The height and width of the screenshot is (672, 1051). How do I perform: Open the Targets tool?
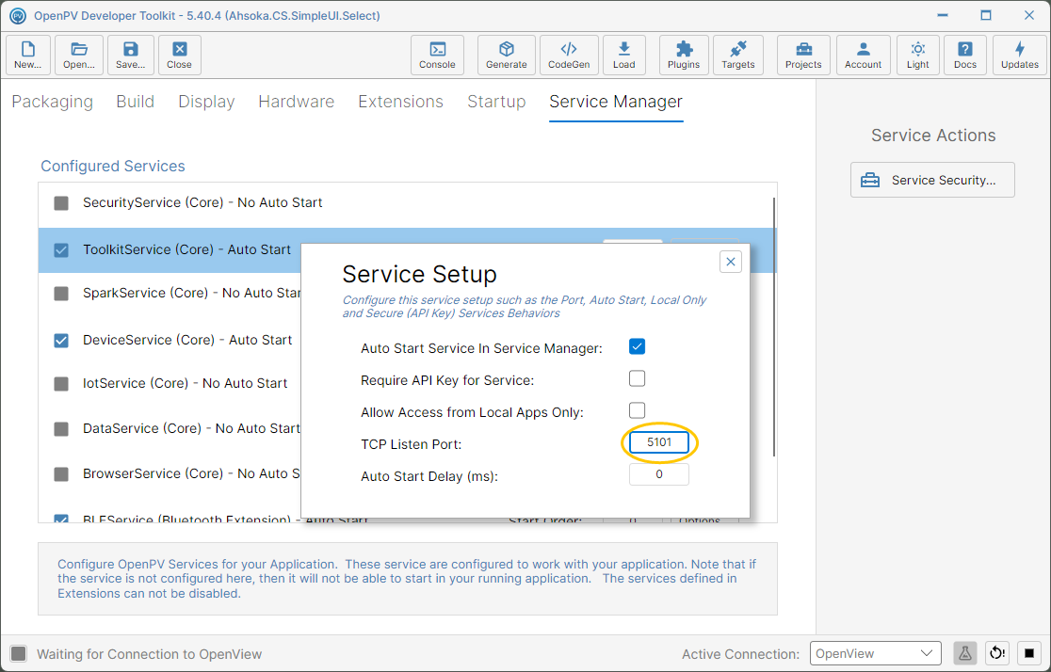click(738, 55)
